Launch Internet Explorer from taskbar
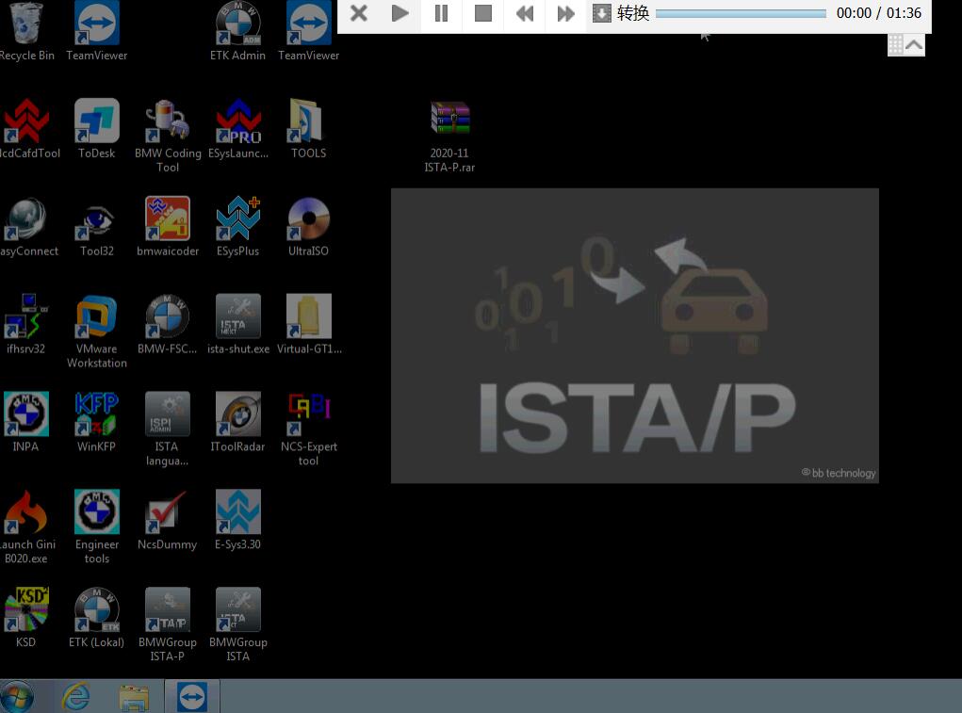The image size is (962, 713). click(x=75, y=696)
